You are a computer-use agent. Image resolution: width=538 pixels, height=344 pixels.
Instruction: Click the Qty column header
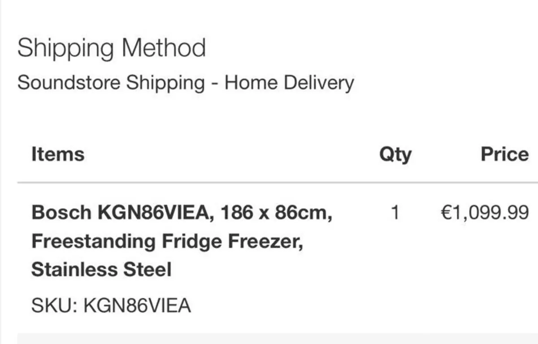click(395, 155)
